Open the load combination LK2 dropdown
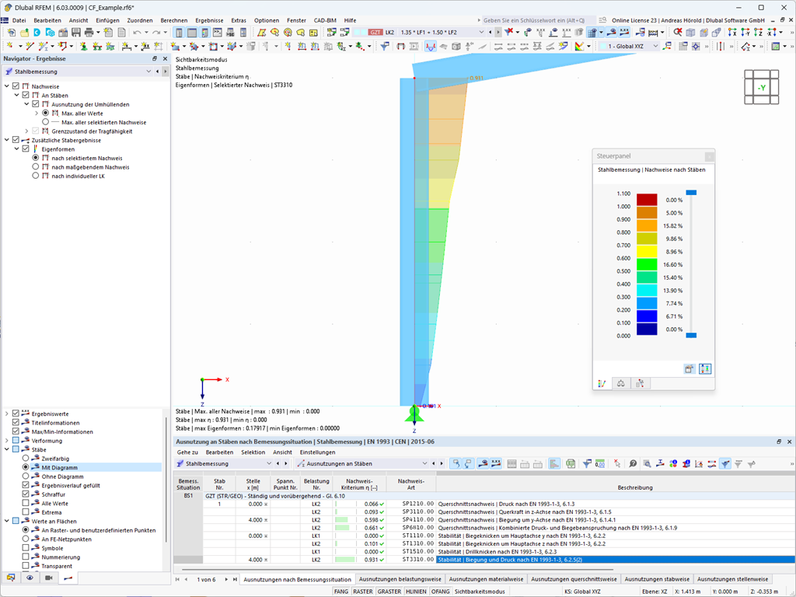 coord(481,32)
